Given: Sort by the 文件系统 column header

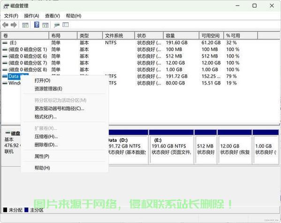Looking at the screenshot, I should 119,36.
